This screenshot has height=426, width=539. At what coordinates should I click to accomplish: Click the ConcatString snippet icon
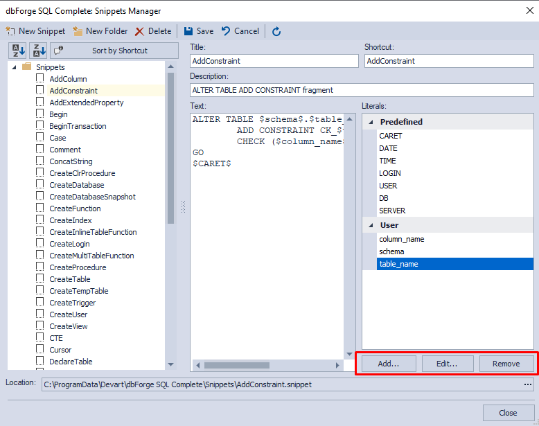tap(40, 161)
